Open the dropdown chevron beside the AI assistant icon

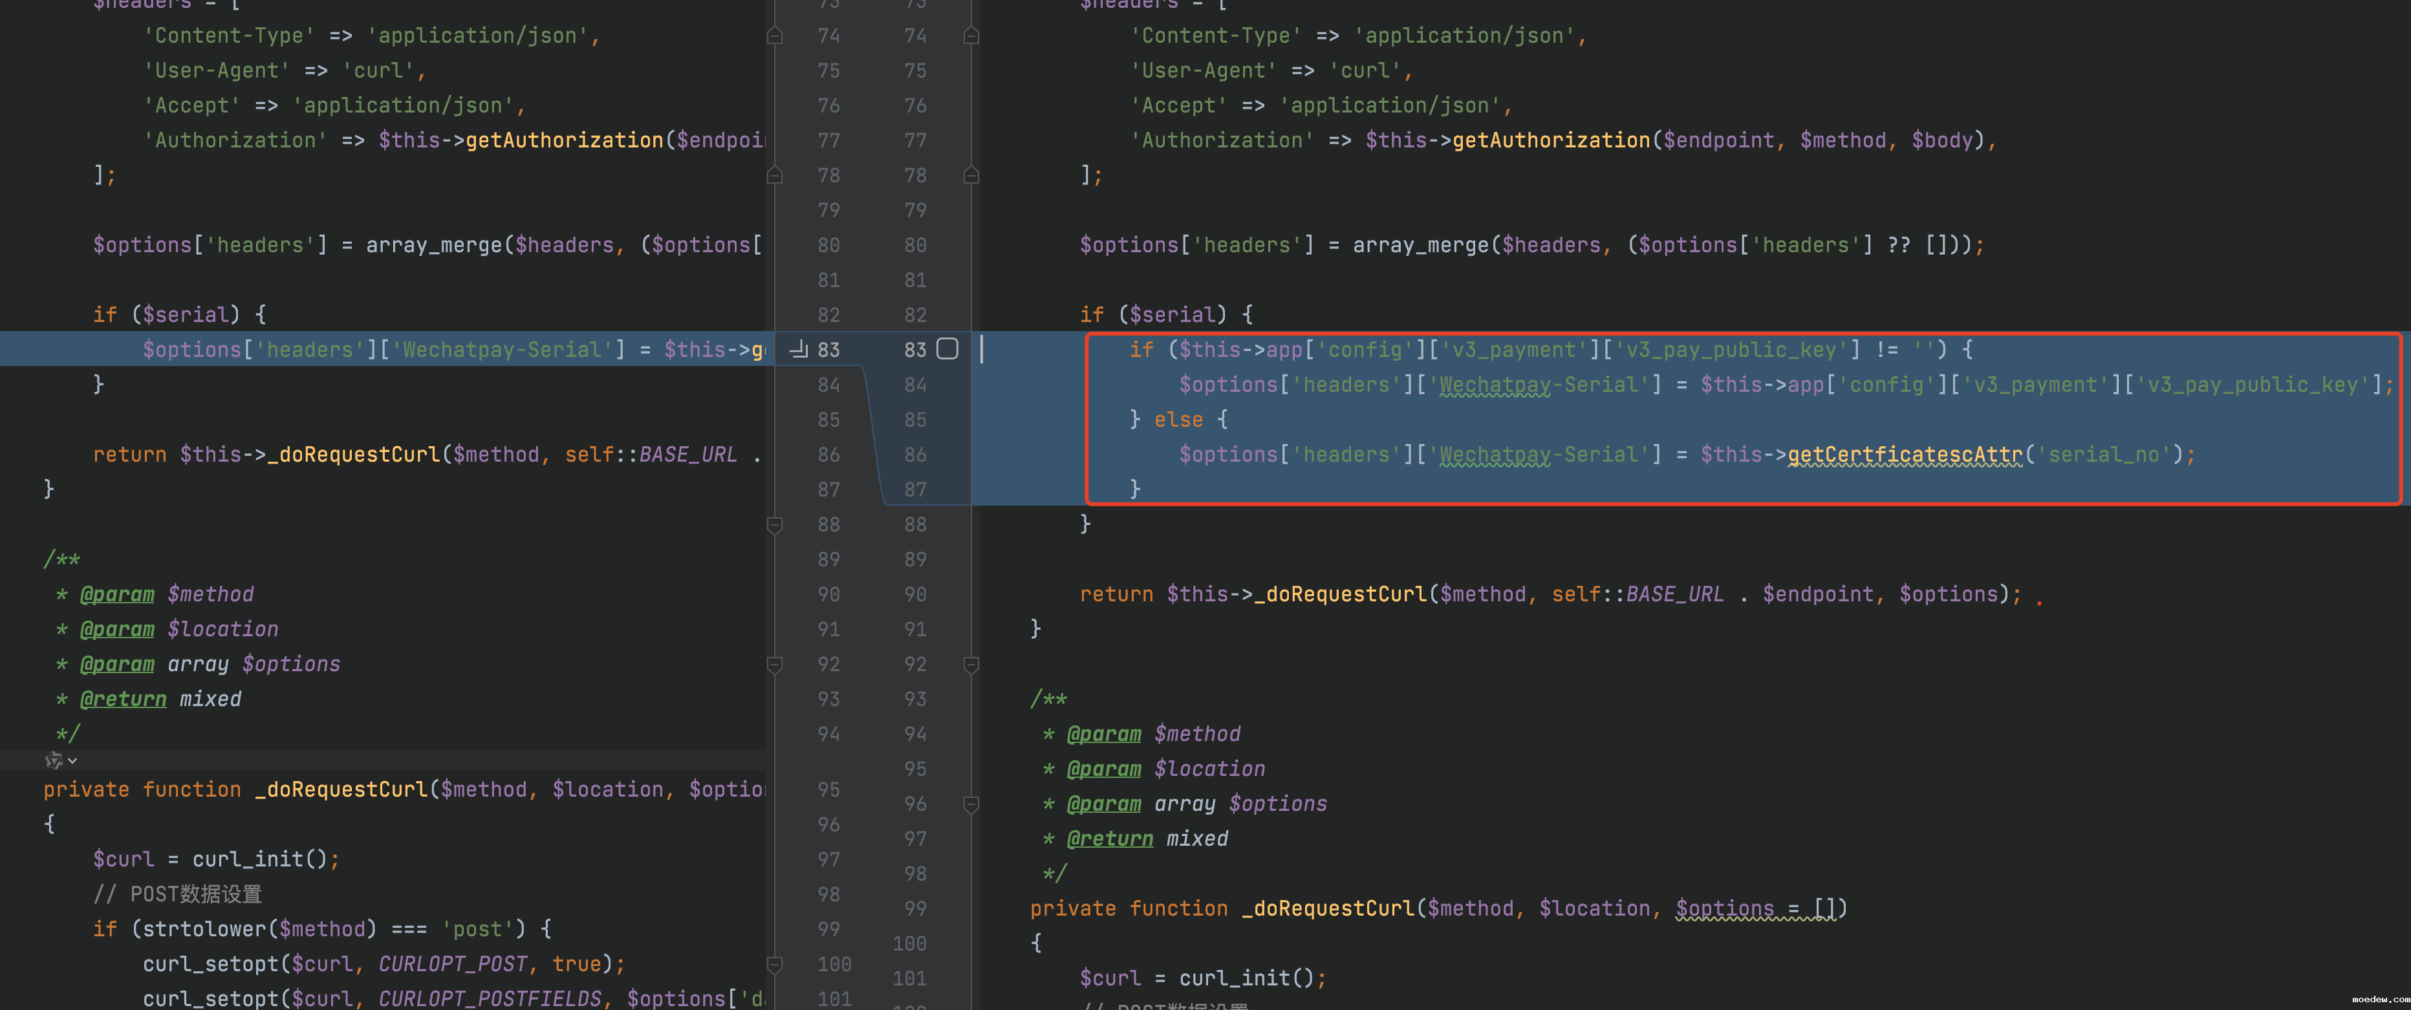[73, 760]
